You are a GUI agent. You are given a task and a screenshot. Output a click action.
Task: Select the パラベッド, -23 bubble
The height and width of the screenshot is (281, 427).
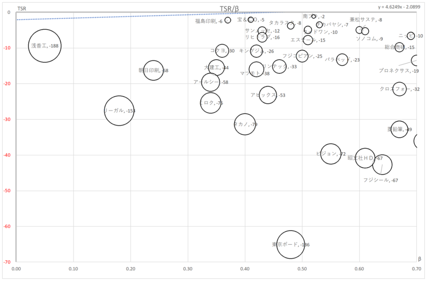(x=342, y=59)
